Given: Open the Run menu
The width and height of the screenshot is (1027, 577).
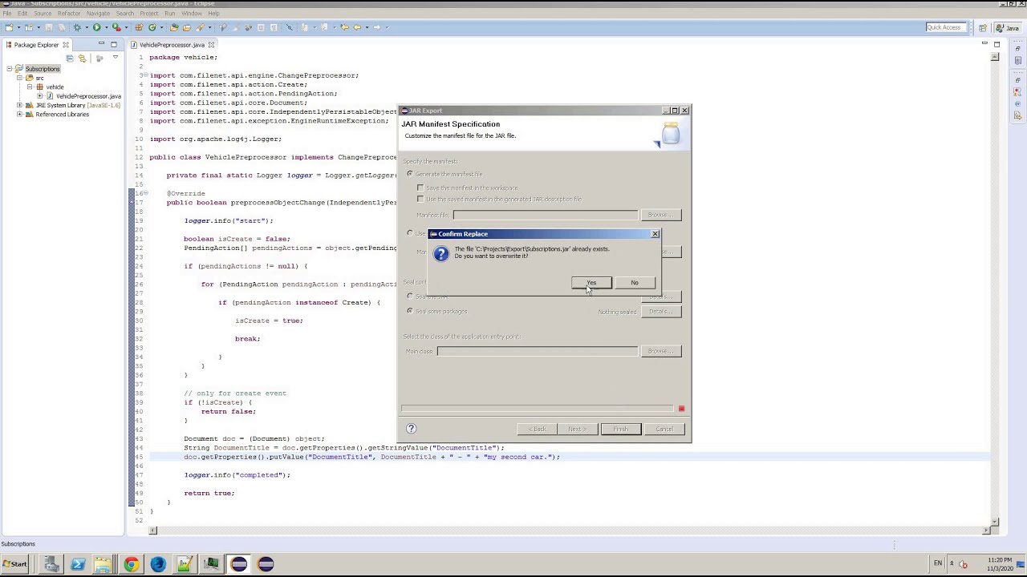Looking at the screenshot, I should click(x=169, y=14).
